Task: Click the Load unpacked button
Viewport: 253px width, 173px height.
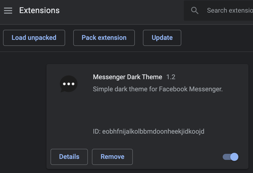Action: click(34, 38)
